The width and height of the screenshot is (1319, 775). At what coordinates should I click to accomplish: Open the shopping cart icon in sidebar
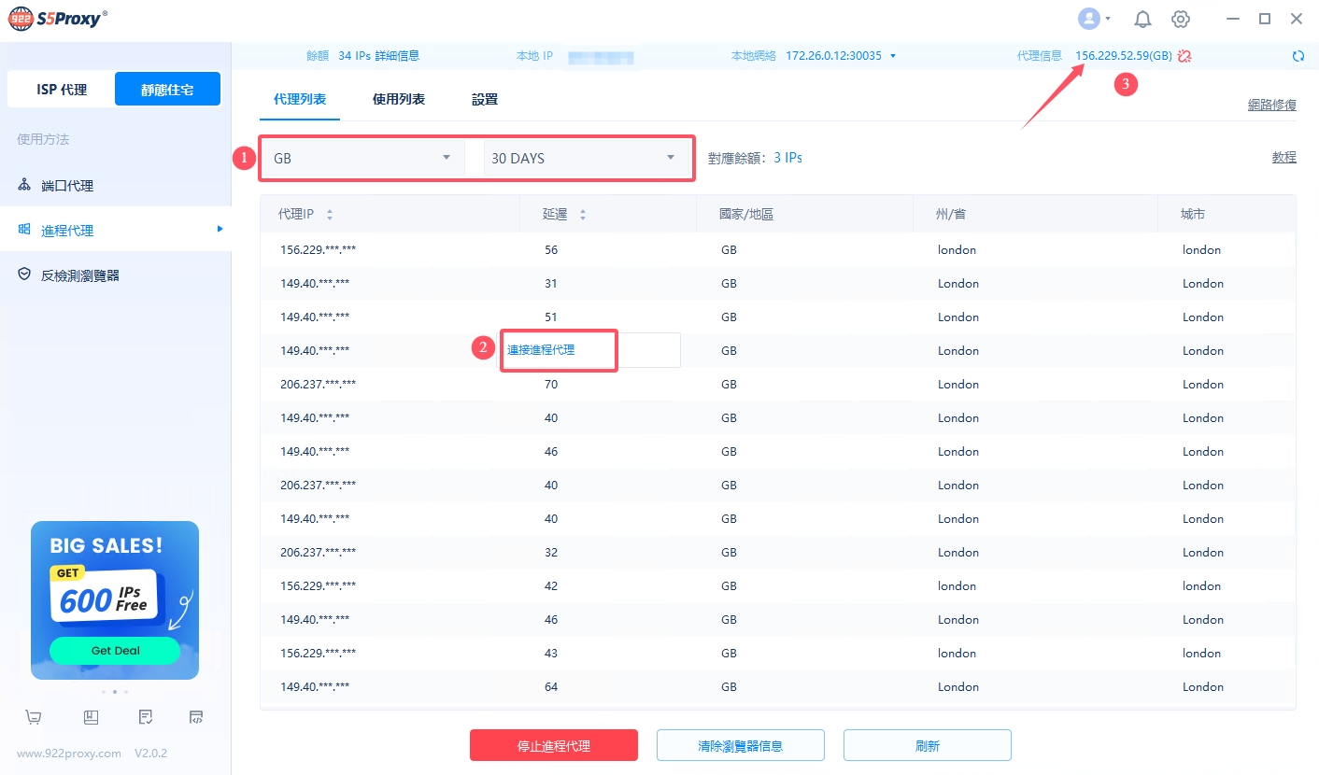click(x=34, y=717)
